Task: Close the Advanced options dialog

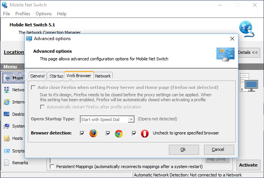Action: [x=232, y=39]
